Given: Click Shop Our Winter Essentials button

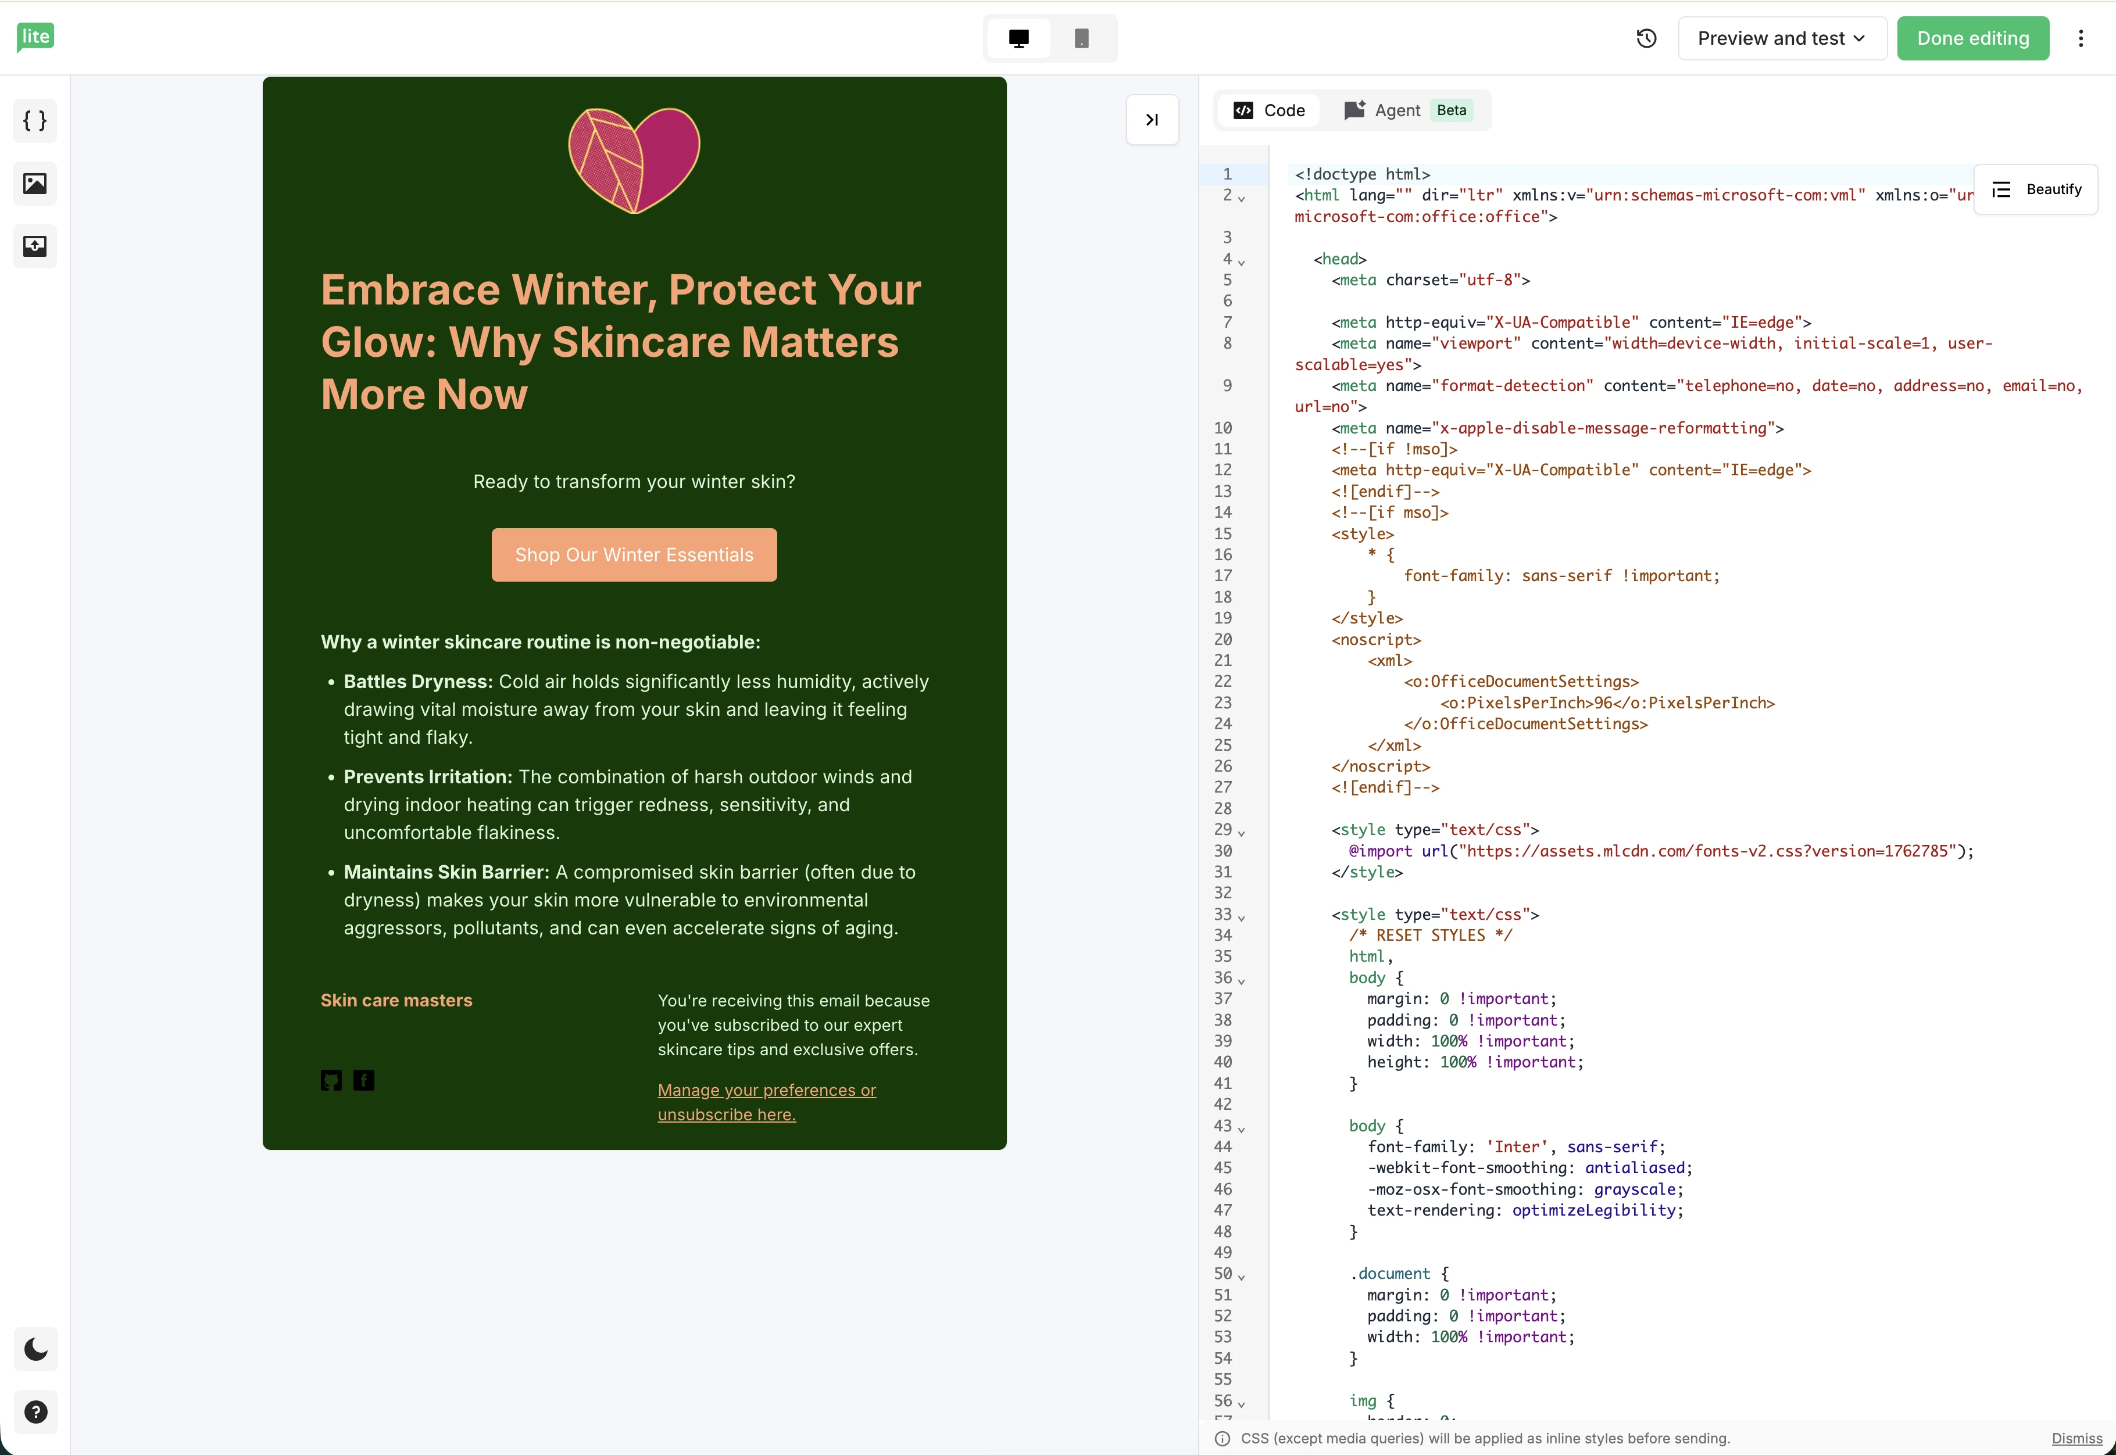Looking at the screenshot, I should coord(634,554).
